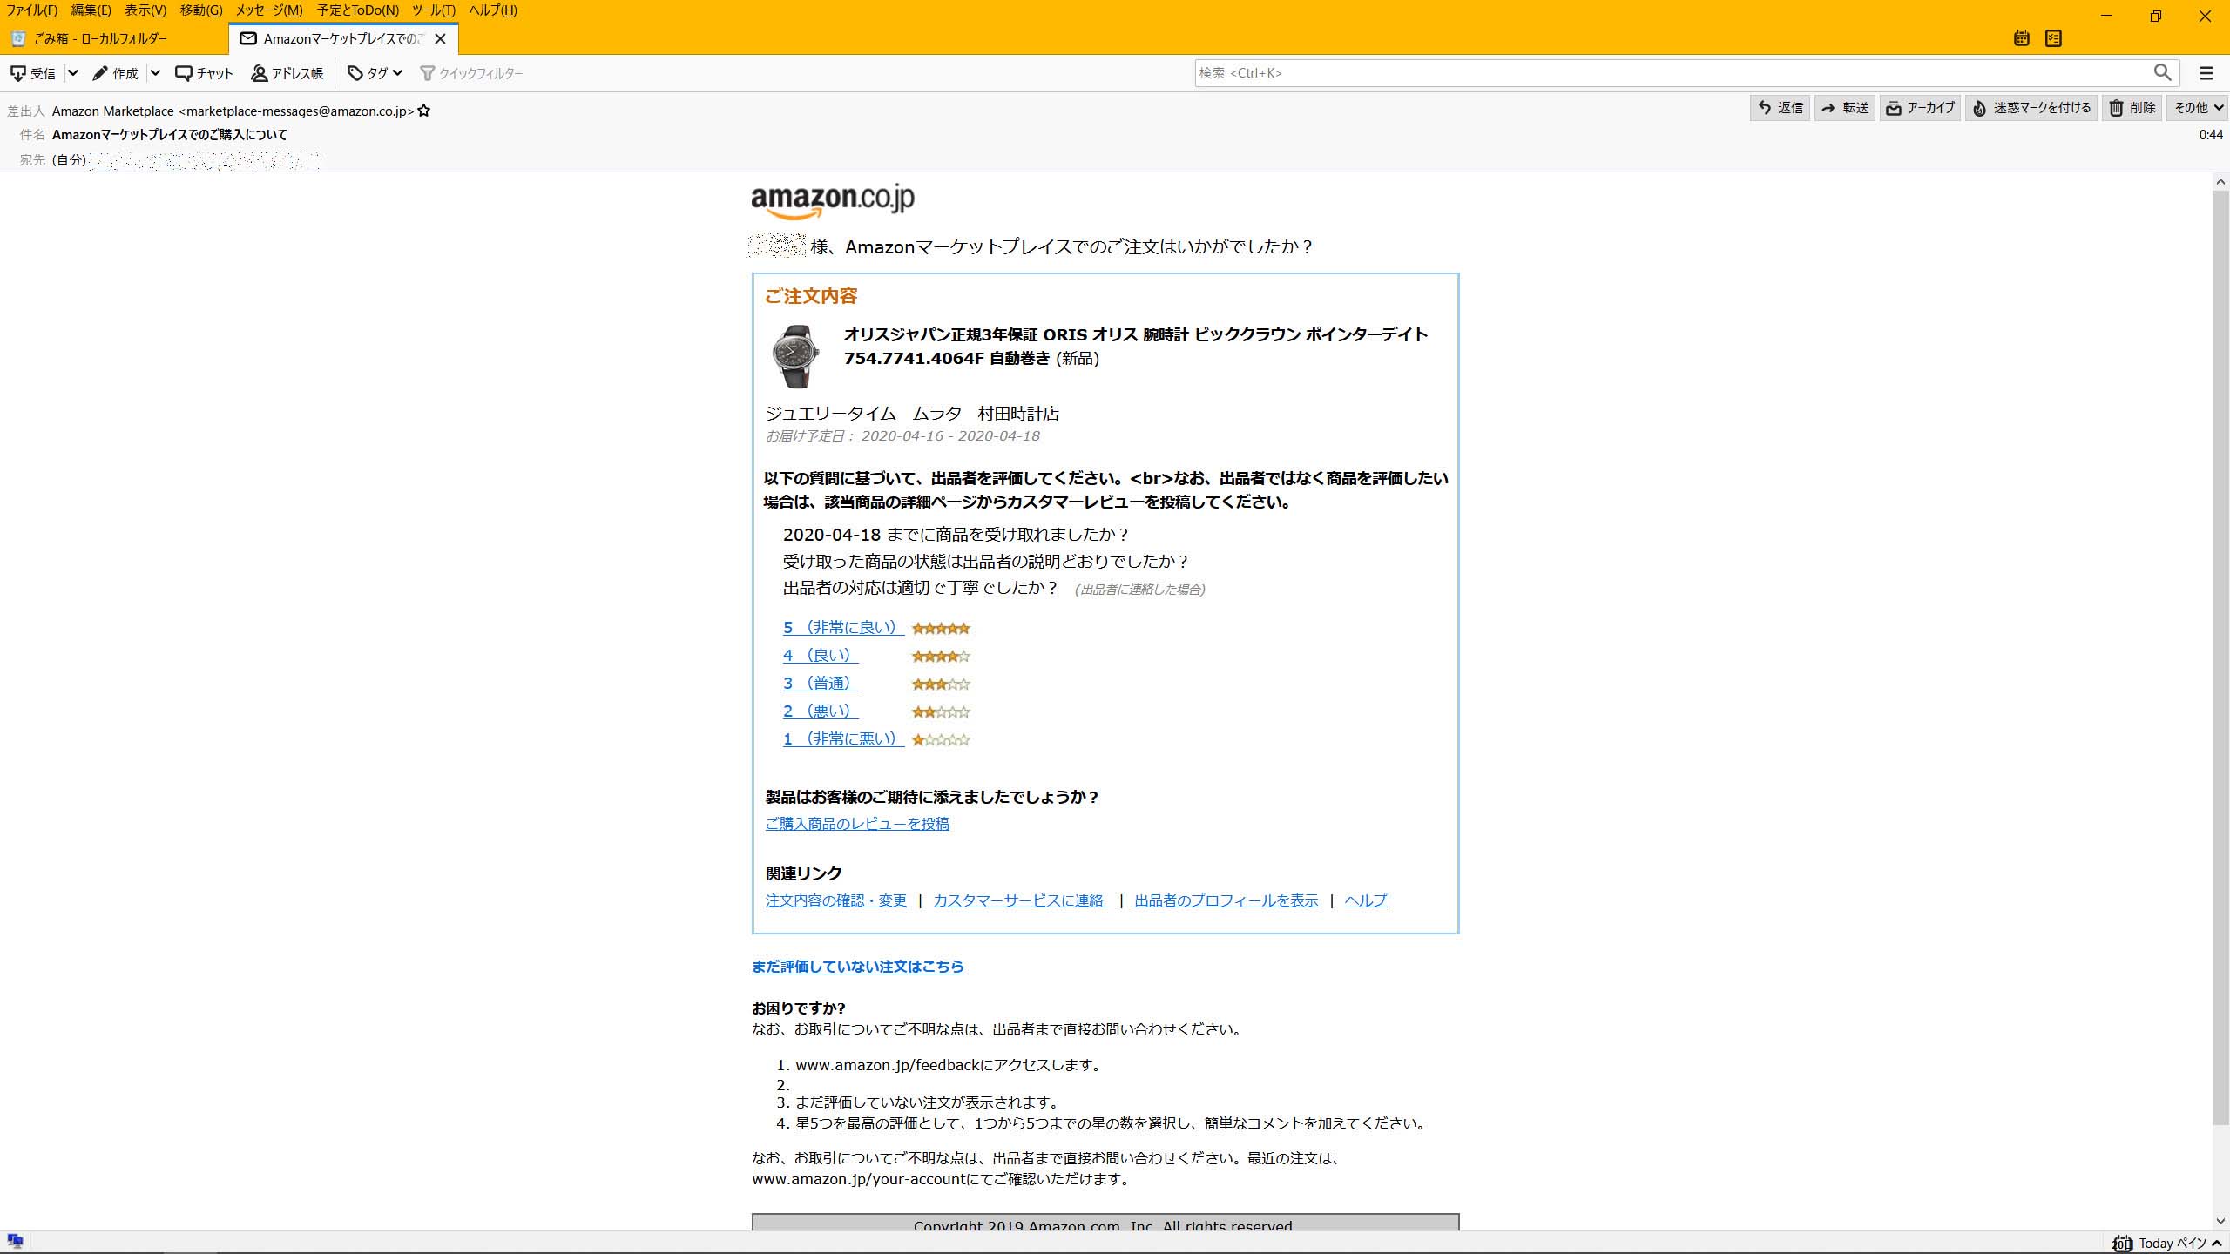Archive the message with アーカイブ

tap(1920, 108)
